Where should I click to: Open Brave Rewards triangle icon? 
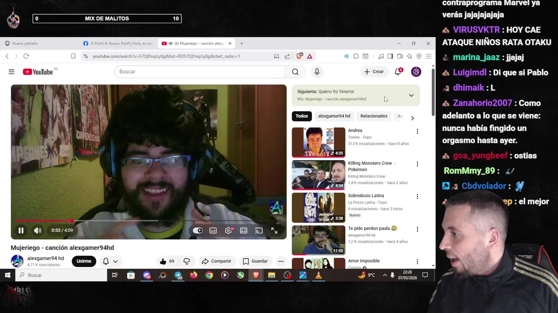(310, 56)
